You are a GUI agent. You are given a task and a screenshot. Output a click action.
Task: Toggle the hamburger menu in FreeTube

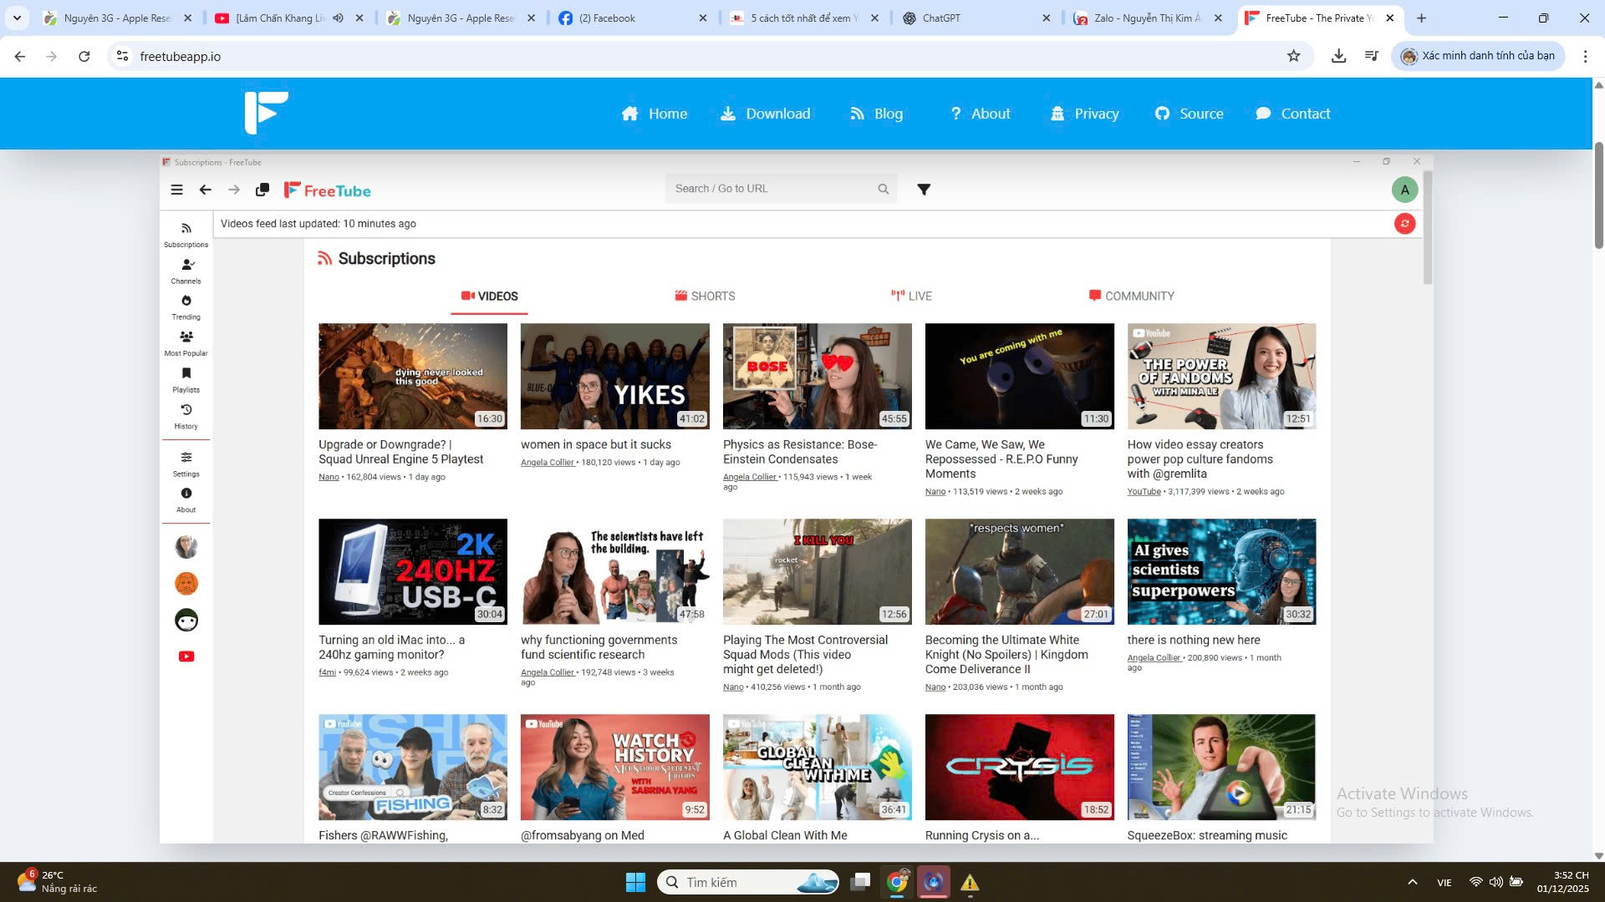(176, 190)
